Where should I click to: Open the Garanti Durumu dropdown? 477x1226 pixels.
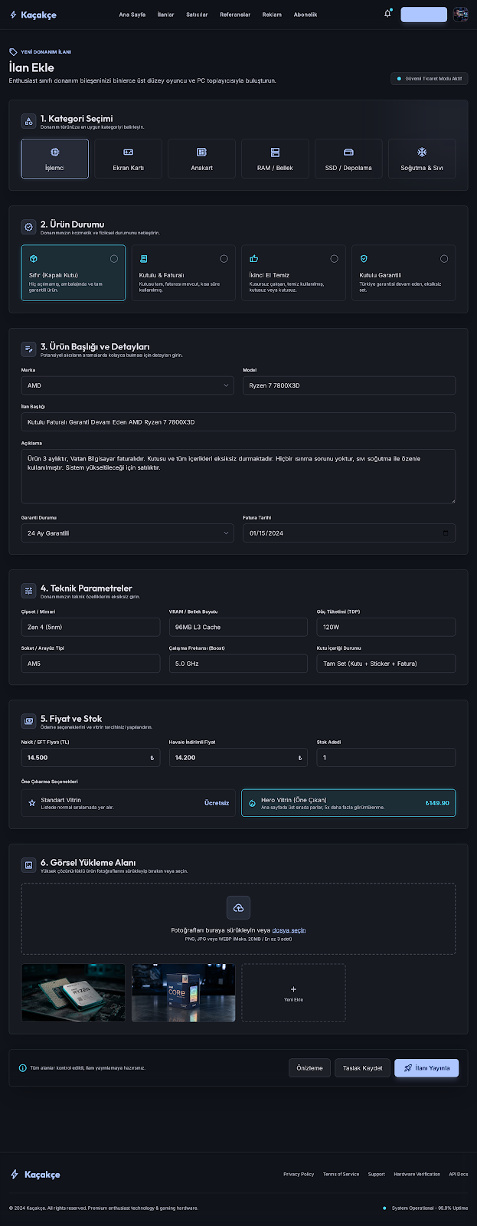(x=127, y=533)
